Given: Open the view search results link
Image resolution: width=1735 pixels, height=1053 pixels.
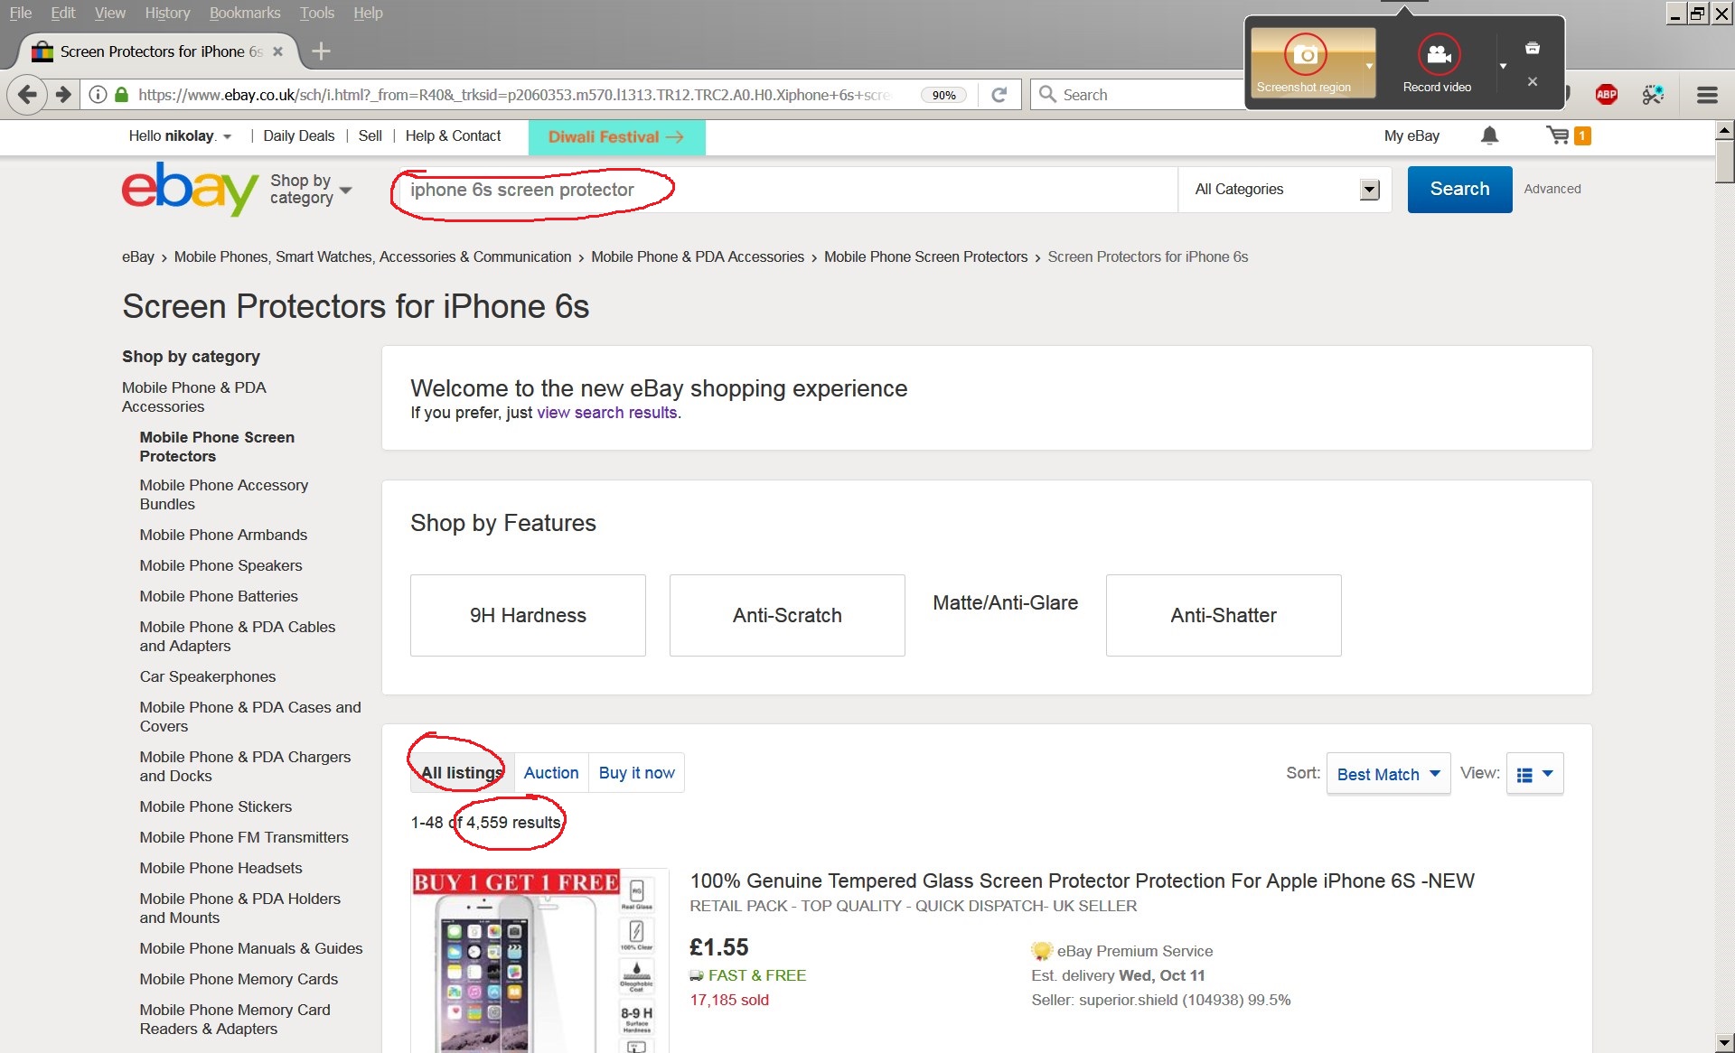Looking at the screenshot, I should 607,413.
